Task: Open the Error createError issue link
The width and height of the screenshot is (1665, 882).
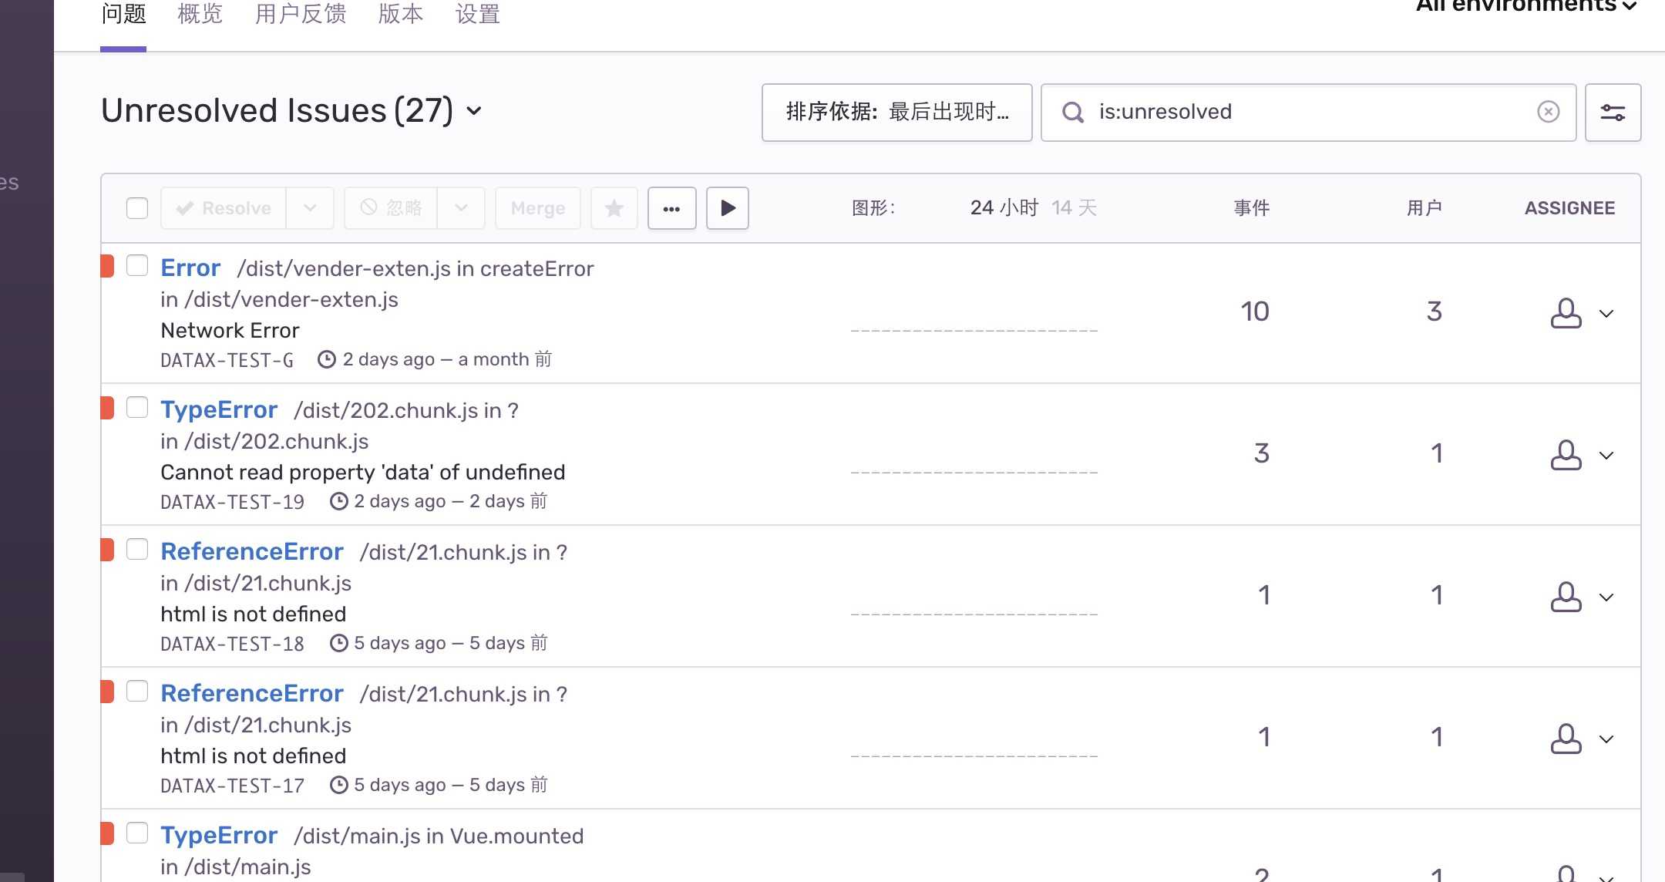Action: point(190,268)
